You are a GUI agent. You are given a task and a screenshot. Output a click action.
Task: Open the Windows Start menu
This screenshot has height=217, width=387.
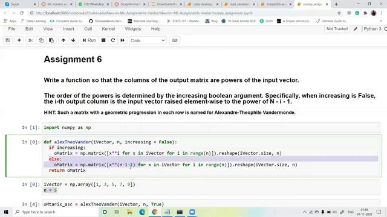pos(6,212)
